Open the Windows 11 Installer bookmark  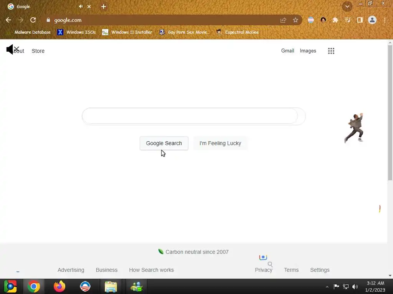click(127, 32)
